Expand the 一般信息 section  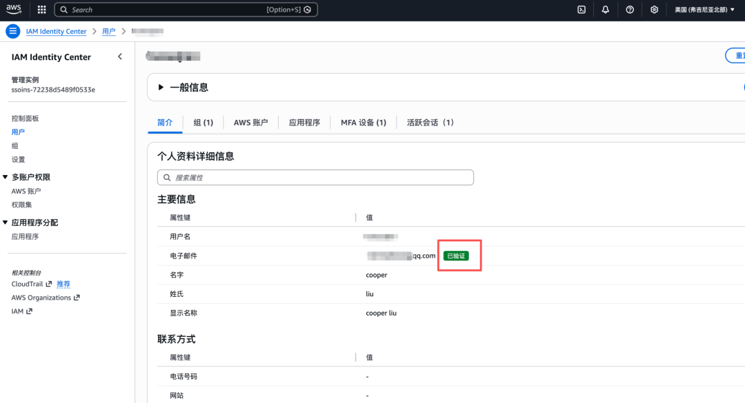coord(161,87)
